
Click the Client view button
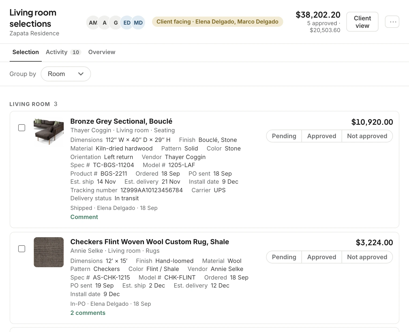[362, 22]
